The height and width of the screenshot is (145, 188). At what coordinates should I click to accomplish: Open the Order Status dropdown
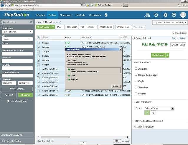coord(17,32)
